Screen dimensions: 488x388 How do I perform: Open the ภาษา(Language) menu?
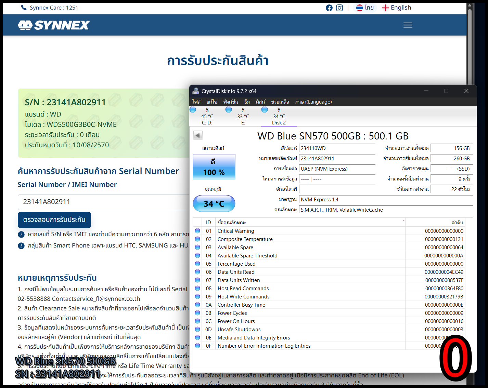coord(313,102)
